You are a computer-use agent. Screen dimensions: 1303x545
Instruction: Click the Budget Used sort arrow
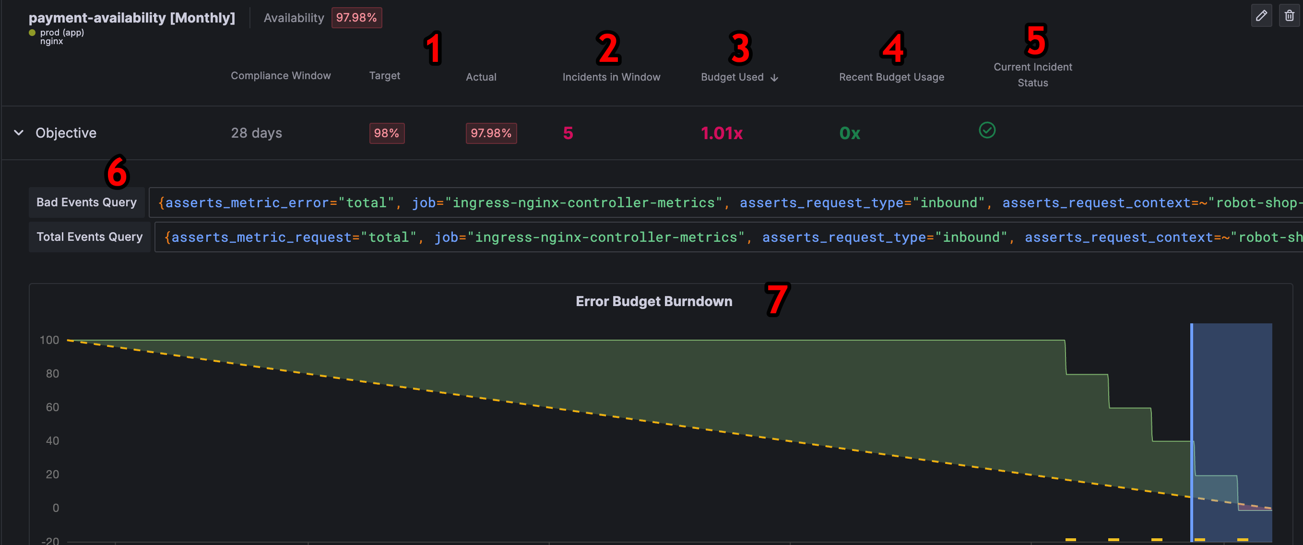tap(774, 77)
